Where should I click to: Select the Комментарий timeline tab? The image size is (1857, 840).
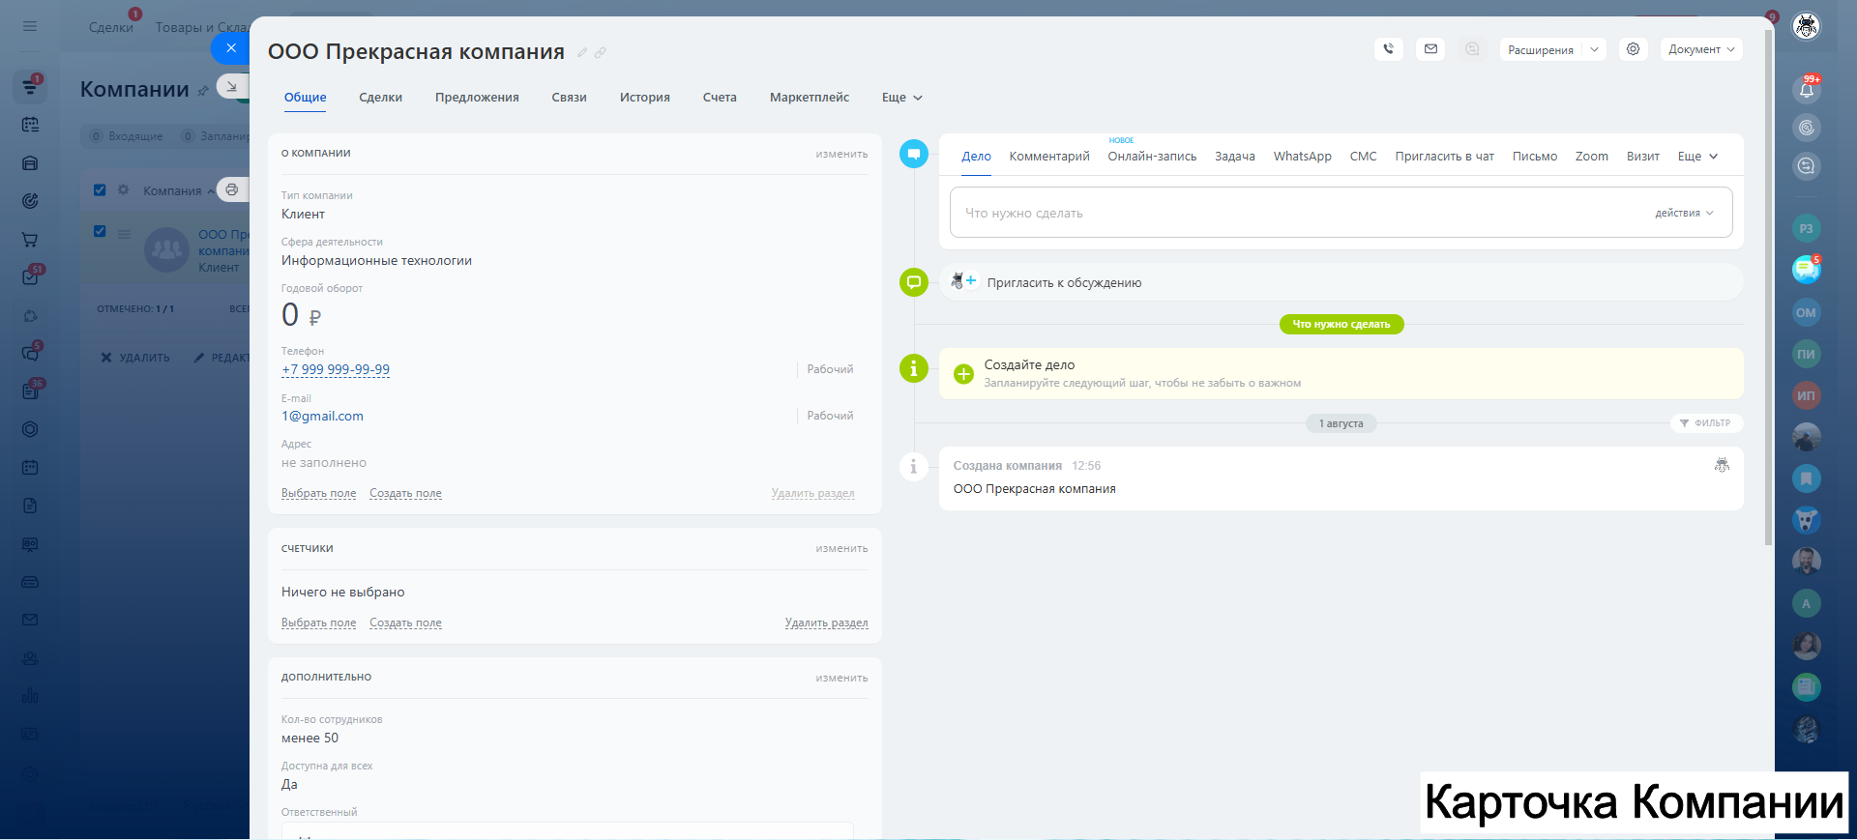pyautogui.click(x=1048, y=157)
